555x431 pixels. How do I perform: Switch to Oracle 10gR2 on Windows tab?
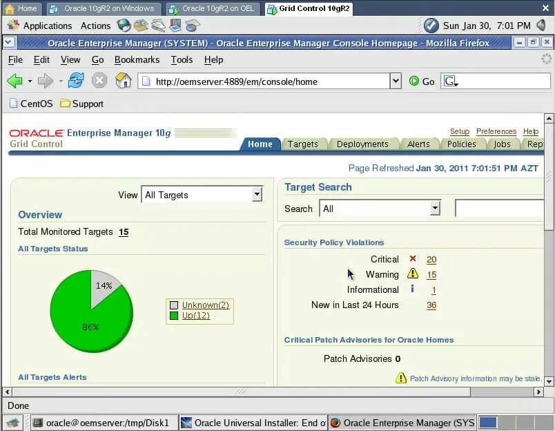coord(103,8)
